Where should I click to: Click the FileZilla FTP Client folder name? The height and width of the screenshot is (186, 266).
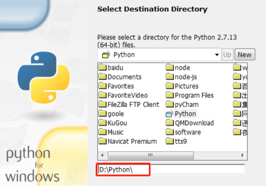tap(134, 104)
